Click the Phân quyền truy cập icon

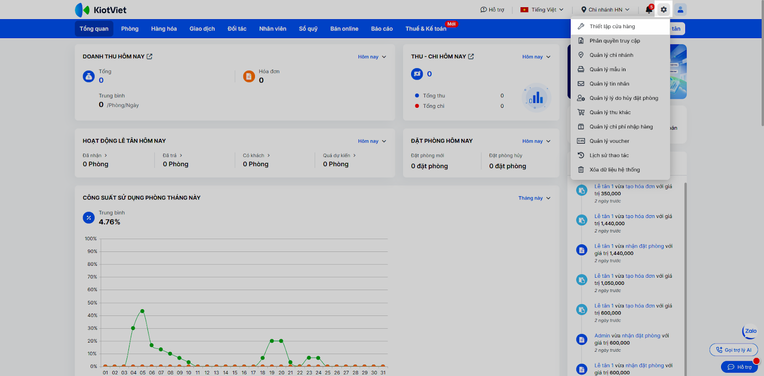tap(581, 41)
